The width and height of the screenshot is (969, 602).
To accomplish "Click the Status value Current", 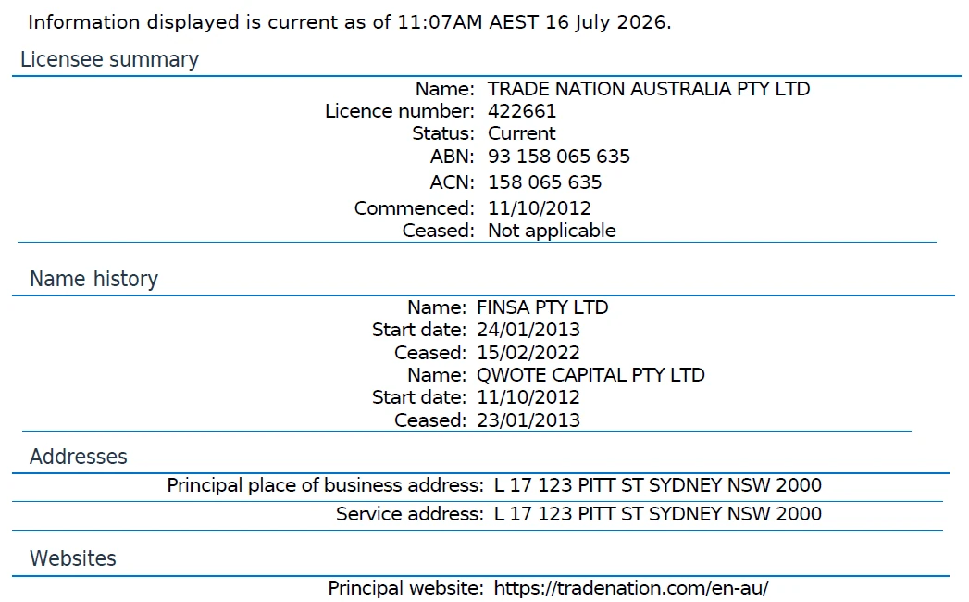I will [x=522, y=133].
